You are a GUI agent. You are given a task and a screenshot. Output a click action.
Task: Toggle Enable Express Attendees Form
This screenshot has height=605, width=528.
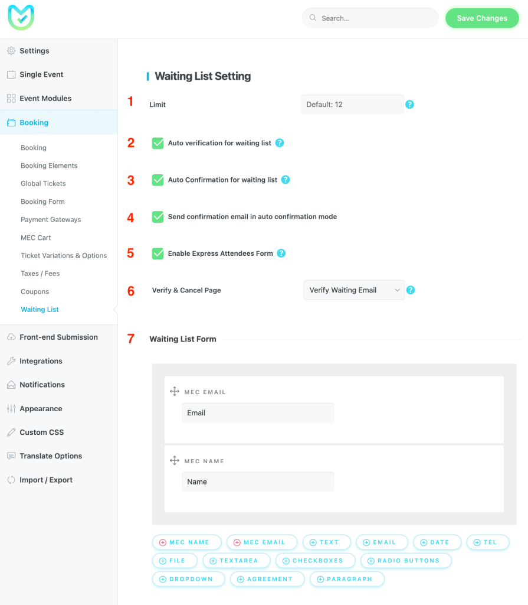pyautogui.click(x=158, y=253)
